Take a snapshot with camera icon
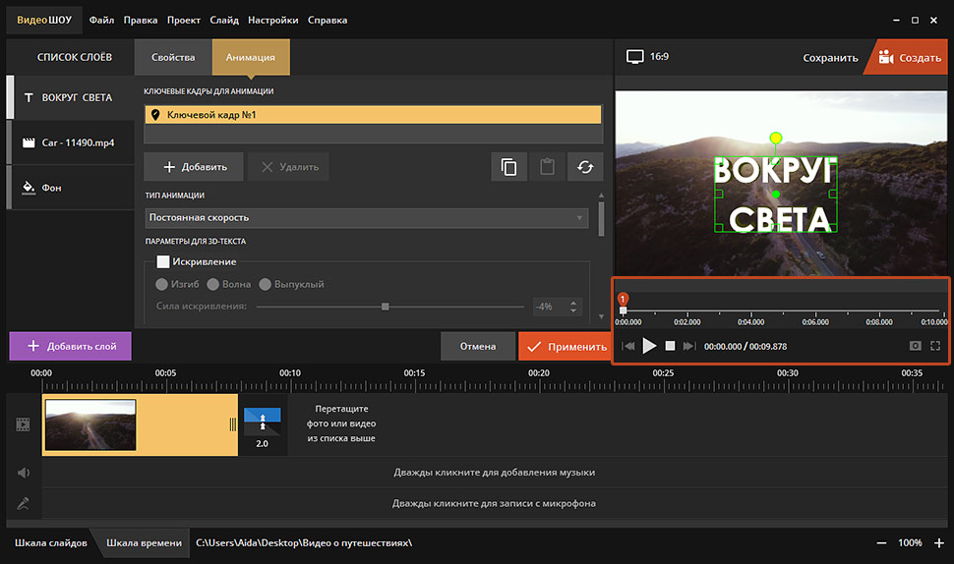This screenshot has width=954, height=564. click(x=915, y=346)
